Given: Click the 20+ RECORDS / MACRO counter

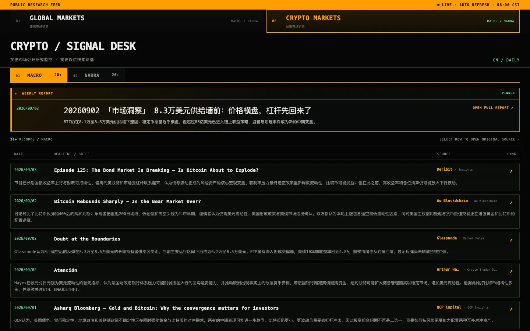Looking at the screenshot, I should [x=31, y=139].
